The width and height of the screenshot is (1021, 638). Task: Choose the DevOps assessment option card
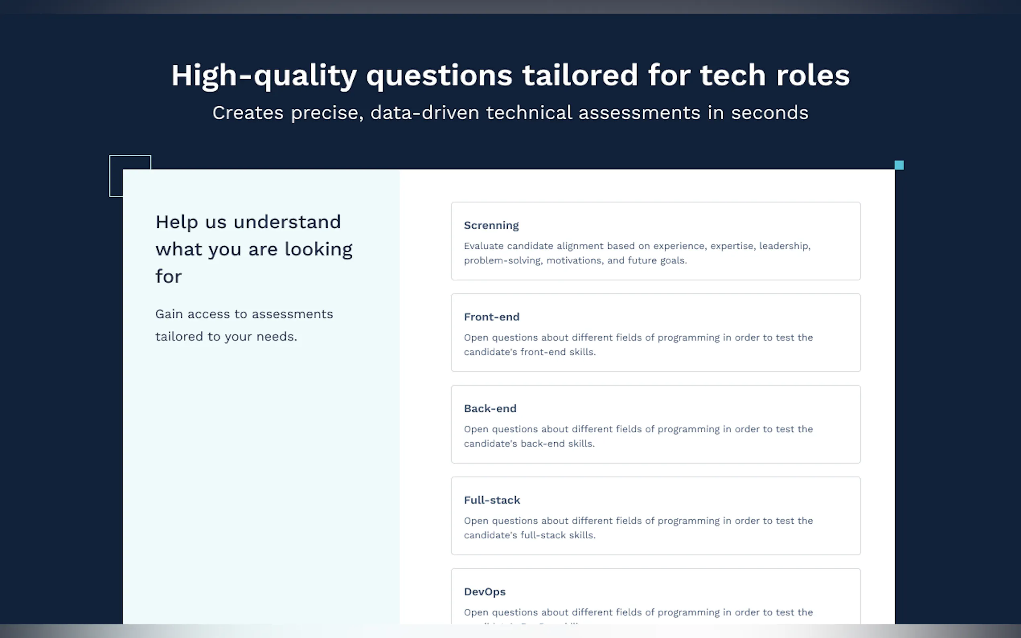(656, 596)
